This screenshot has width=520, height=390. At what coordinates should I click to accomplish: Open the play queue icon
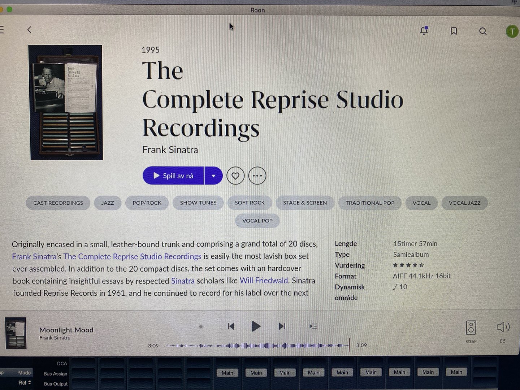coord(313,326)
